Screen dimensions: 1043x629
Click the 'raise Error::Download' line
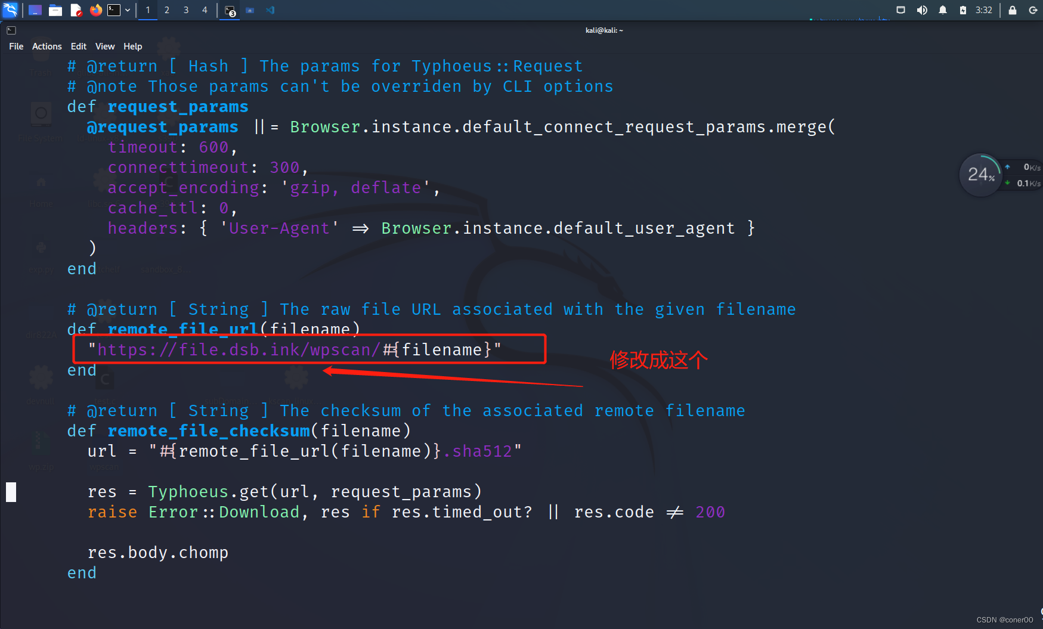(406, 512)
